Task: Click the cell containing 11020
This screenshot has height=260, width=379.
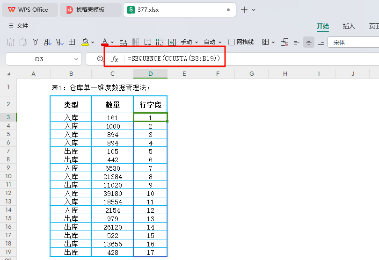Action: (113, 185)
